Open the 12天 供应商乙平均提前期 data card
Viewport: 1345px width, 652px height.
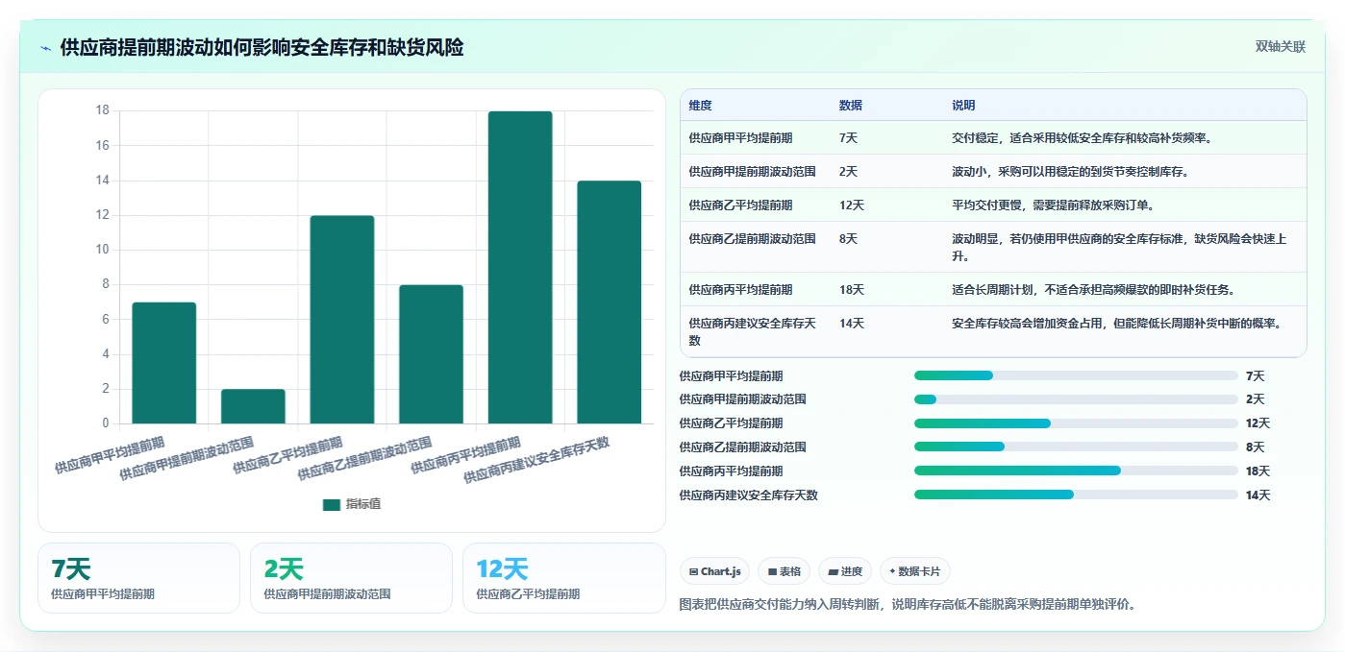(x=563, y=578)
